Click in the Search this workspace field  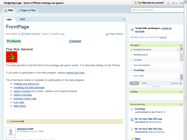click(157, 10)
